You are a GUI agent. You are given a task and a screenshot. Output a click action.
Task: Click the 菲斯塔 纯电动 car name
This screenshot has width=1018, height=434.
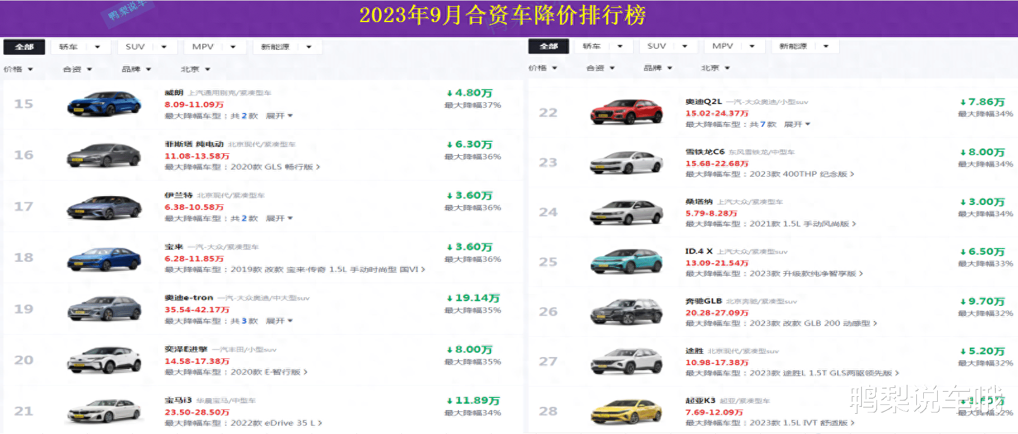[194, 144]
